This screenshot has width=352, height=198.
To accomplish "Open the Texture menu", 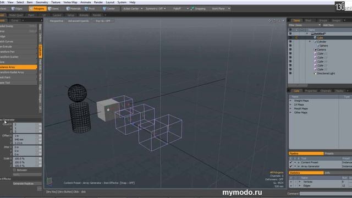I will [x=56, y=2].
